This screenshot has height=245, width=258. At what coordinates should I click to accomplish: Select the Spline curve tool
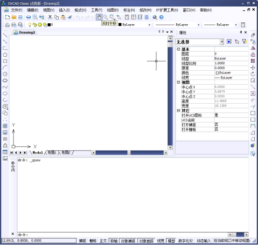click(5, 87)
